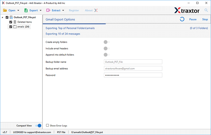Click the About menu item
The width and height of the screenshot is (211, 135).
[89, 10]
